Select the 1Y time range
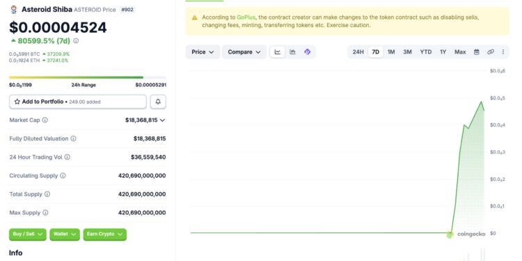This screenshot has height=261, width=522. [x=443, y=52]
